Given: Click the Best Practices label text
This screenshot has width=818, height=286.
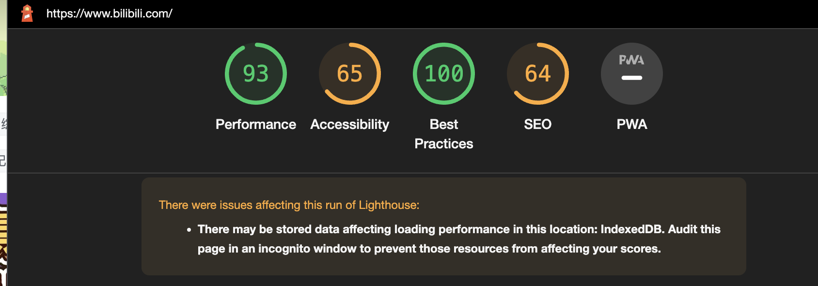Looking at the screenshot, I should coord(444,134).
